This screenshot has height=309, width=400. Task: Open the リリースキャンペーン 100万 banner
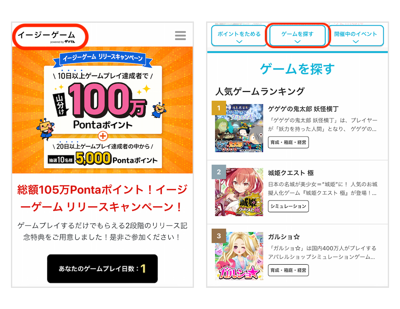[x=102, y=110]
